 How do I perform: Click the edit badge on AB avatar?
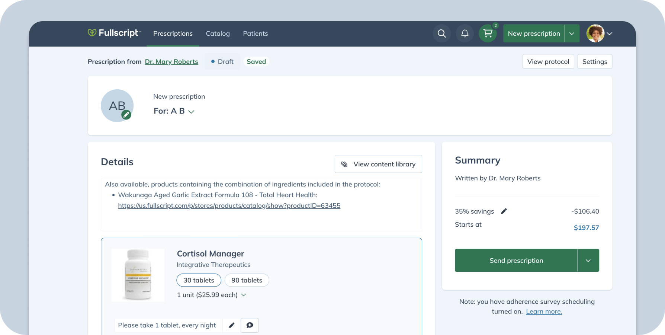126,115
